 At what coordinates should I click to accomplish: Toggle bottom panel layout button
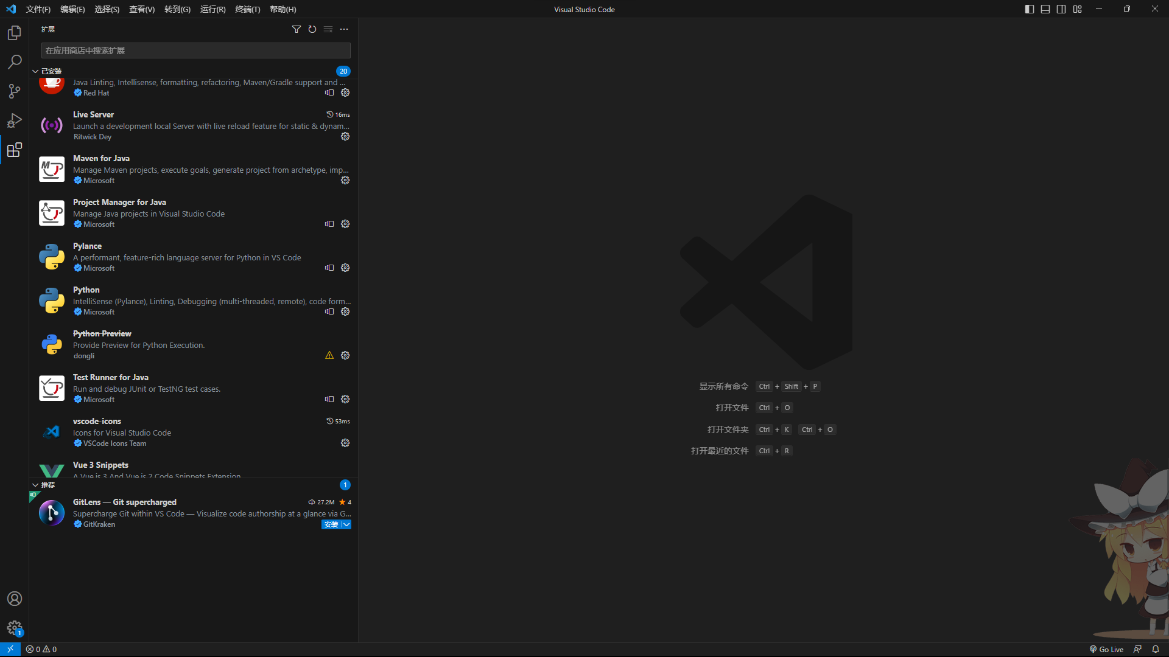(1045, 9)
